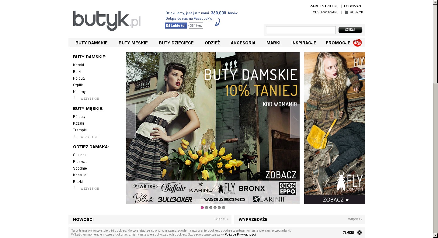This screenshot has width=438, height=238.
Task: Open the Buty Dziecięce menu
Action: click(x=176, y=43)
